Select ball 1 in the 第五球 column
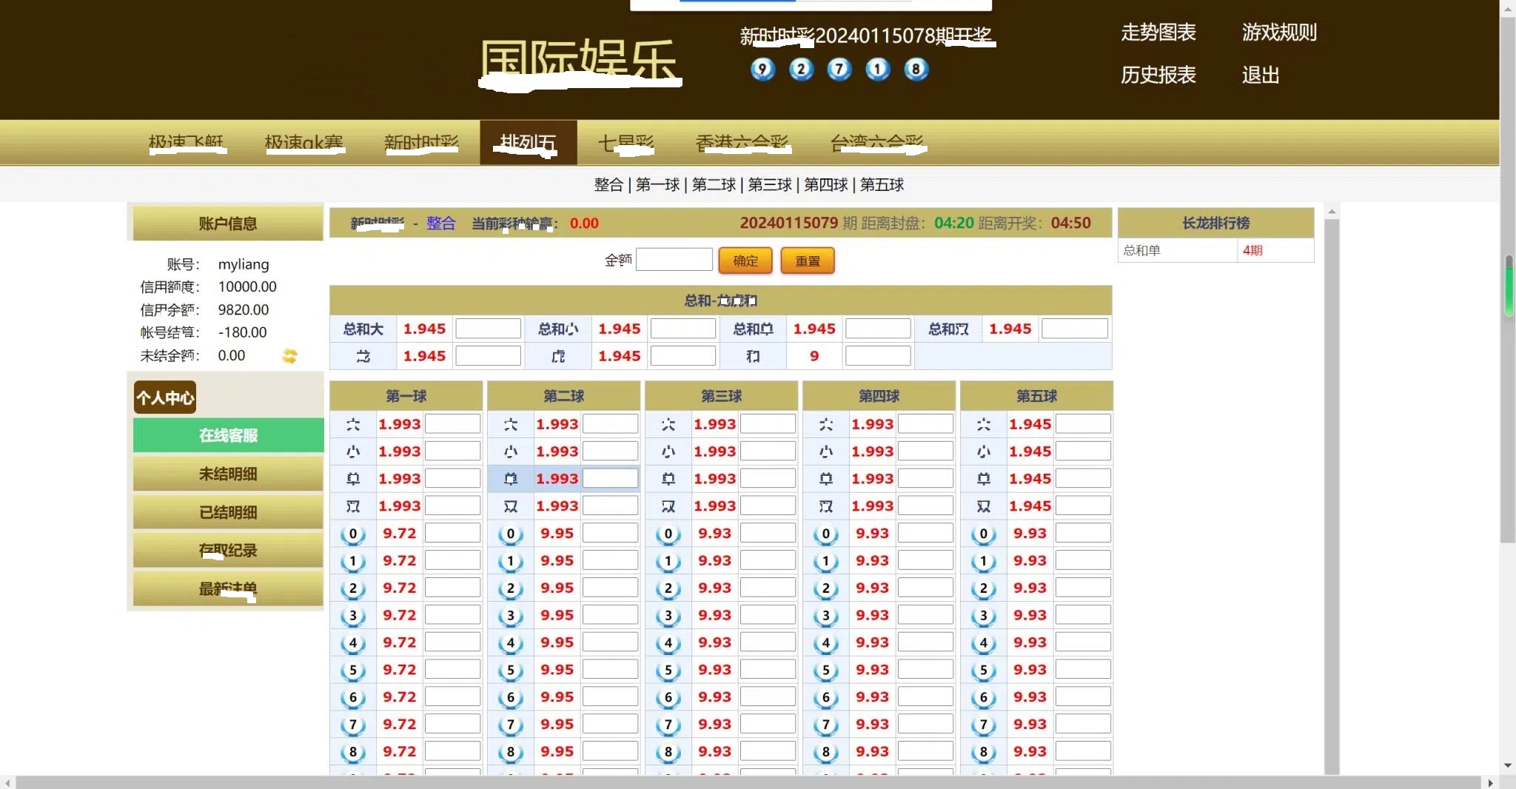 [984, 561]
